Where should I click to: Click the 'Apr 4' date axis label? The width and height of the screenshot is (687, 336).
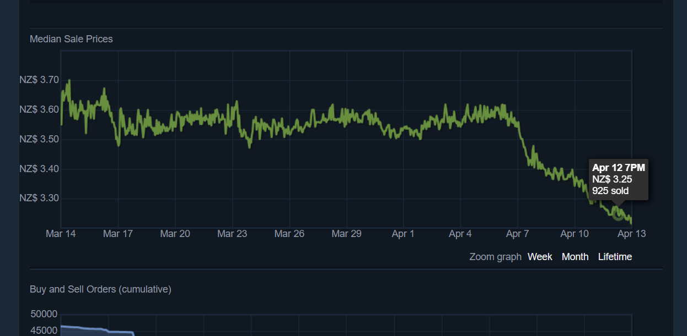pyautogui.click(x=460, y=234)
